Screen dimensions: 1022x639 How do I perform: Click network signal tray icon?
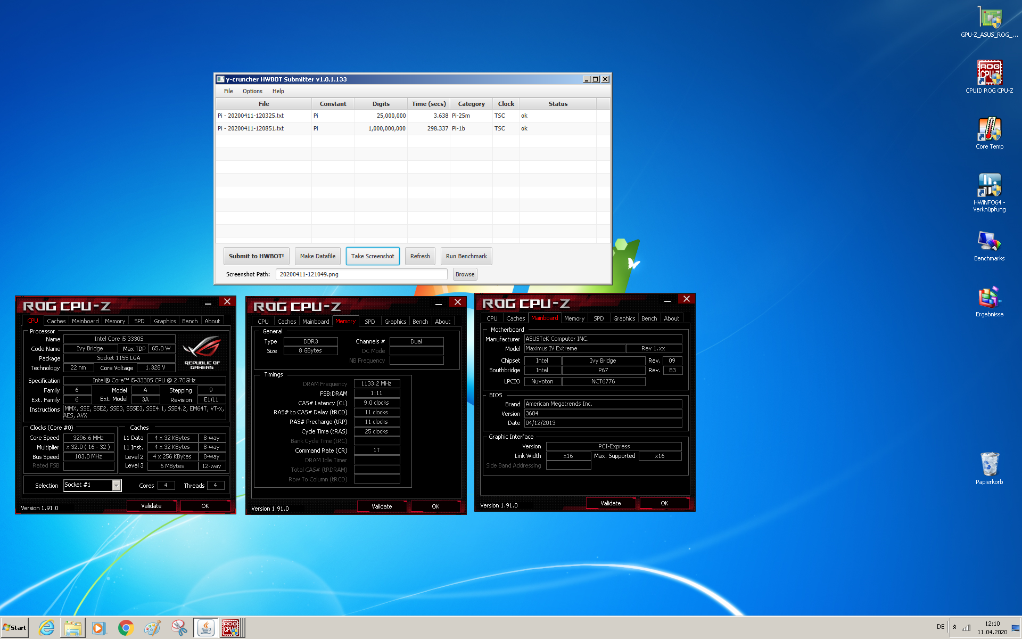click(966, 628)
